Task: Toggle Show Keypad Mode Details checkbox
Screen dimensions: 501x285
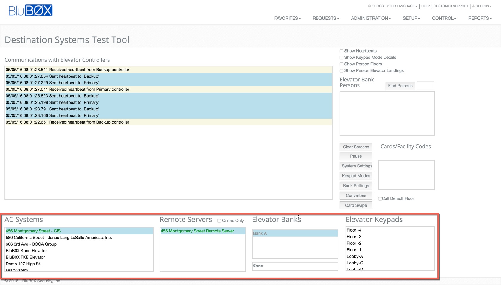Action: click(341, 58)
